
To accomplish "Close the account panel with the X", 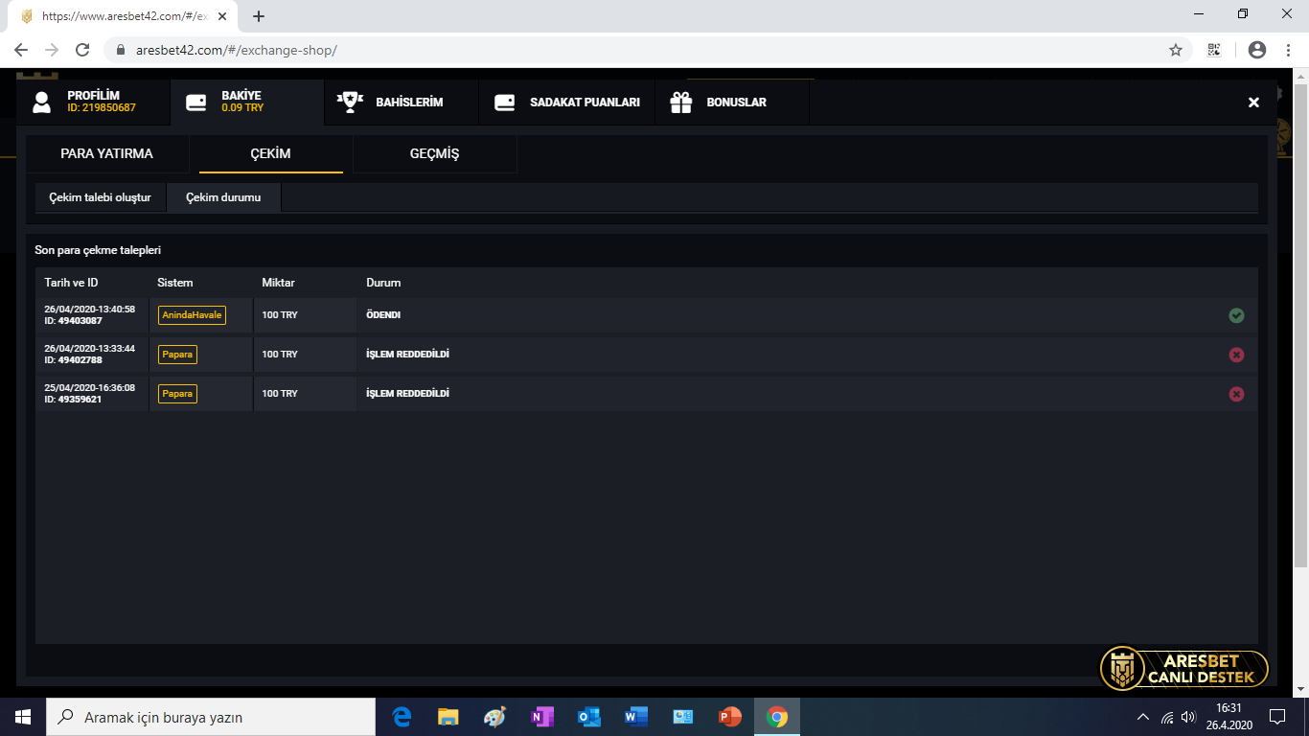I will [x=1253, y=103].
